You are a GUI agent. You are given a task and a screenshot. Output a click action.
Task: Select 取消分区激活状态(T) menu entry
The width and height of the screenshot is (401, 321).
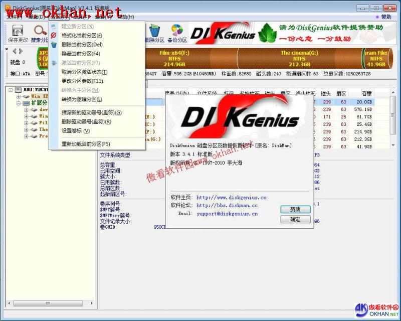(x=97, y=72)
